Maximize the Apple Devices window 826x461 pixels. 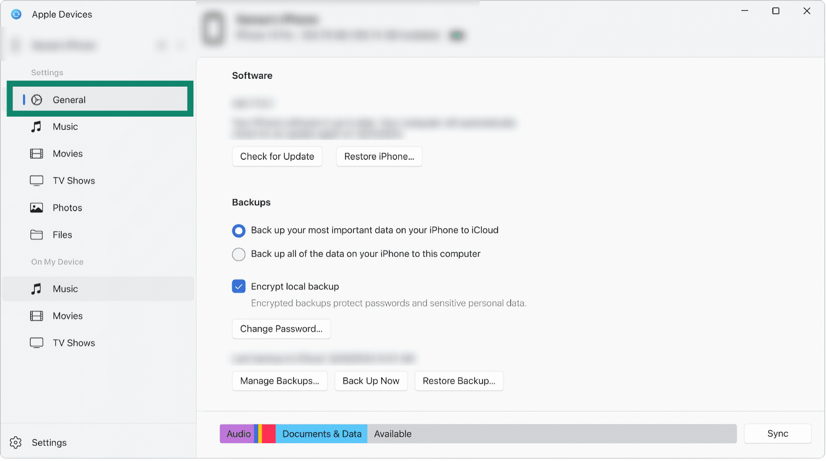click(x=776, y=11)
